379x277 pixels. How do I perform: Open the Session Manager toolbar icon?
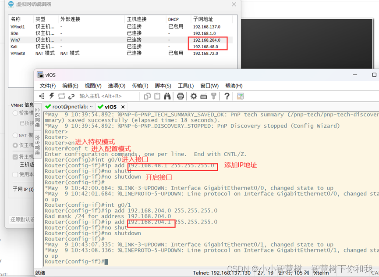[42, 96]
